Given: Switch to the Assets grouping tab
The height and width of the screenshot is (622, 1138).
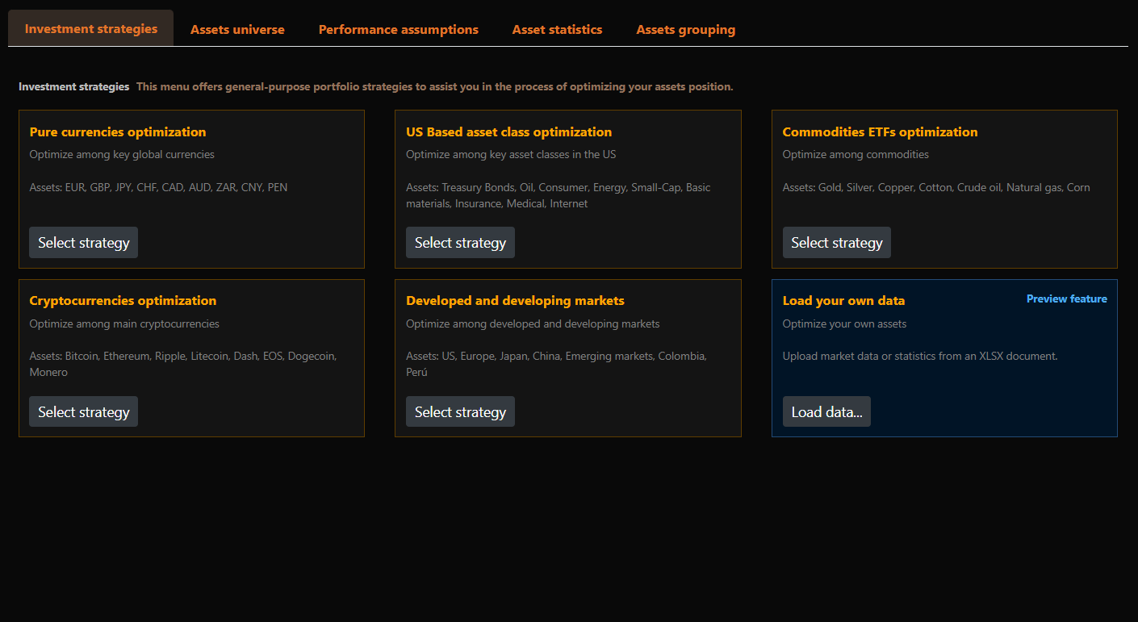Looking at the screenshot, I should pos(685,30).
